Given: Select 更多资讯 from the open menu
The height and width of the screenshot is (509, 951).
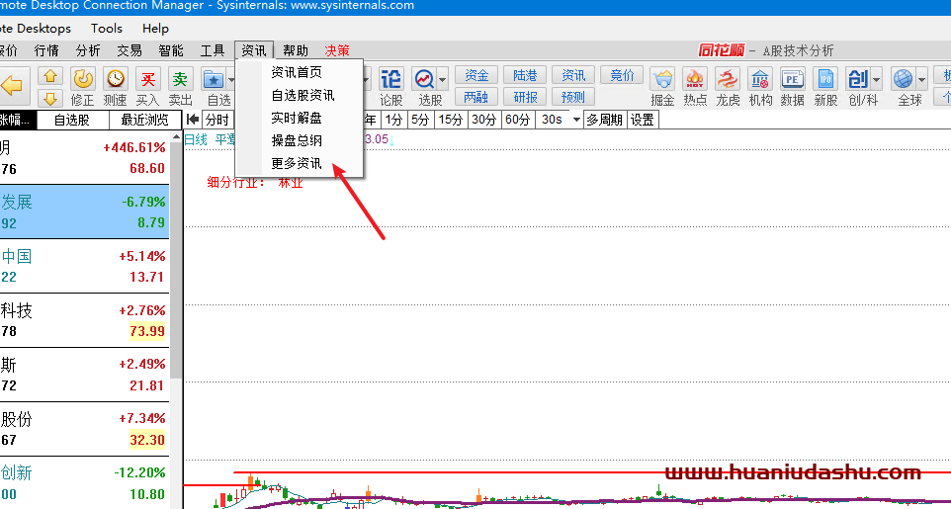Looking at the screenshot, I should [297, 163].
